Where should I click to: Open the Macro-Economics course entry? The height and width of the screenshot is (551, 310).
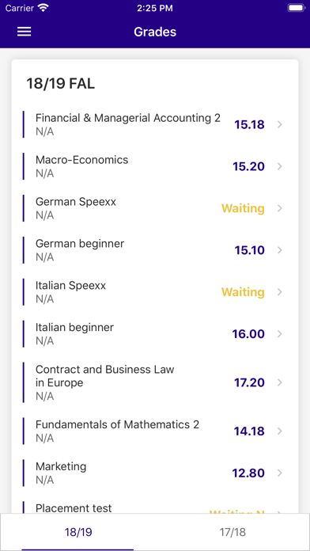155,166
